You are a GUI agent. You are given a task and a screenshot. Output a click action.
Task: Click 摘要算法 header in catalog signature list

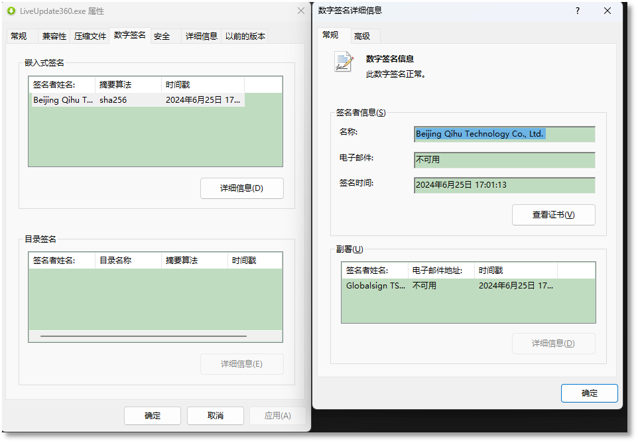pyautogui.click(x=194, y=261)
